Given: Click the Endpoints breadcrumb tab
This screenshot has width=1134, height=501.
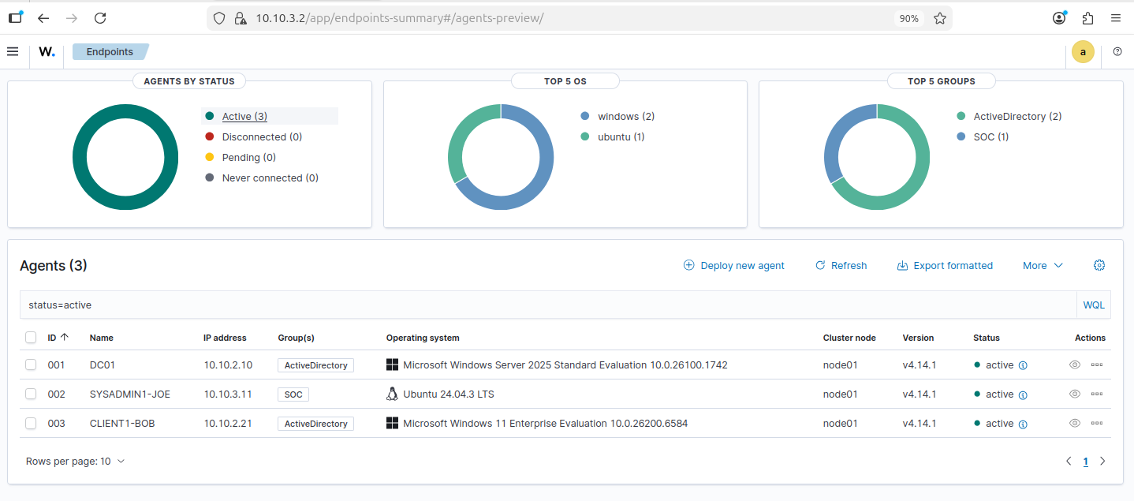Looking at the screenshot, I should (110, 52).
